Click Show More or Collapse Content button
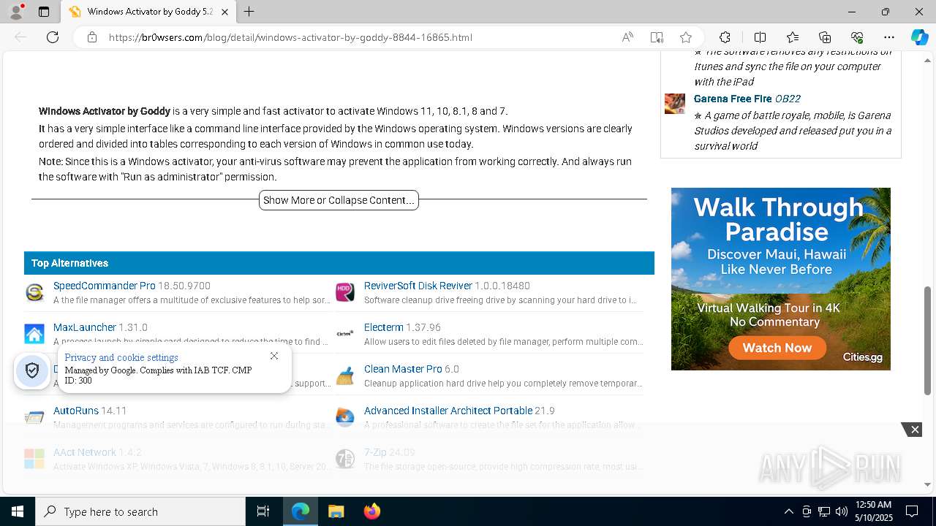Viewport: 936px width, 526px height. pos(339,200)
